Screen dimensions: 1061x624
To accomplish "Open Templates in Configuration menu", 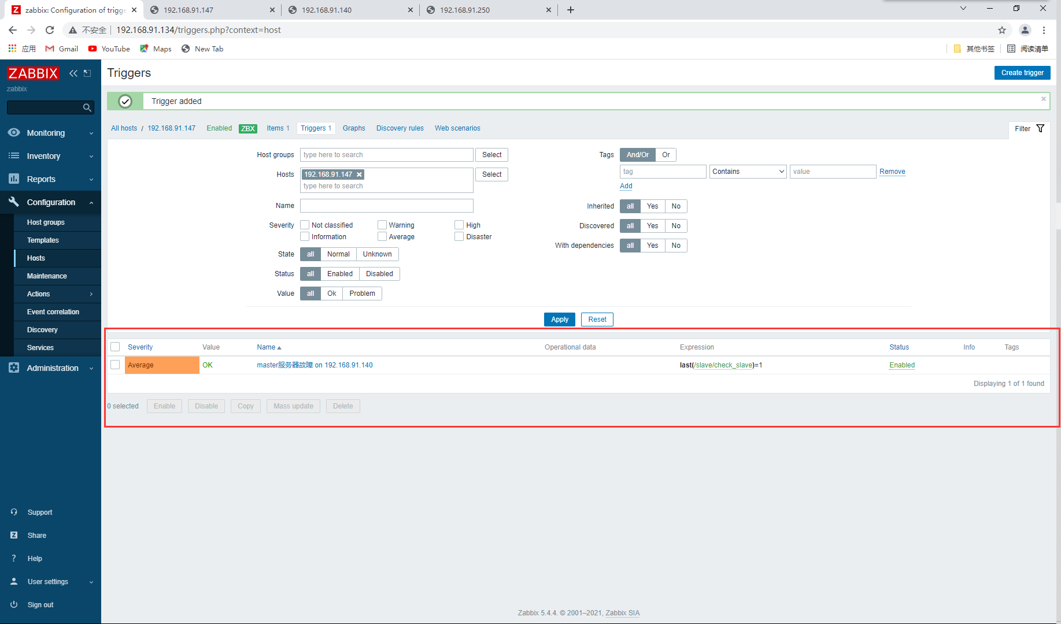I will (57, 240).
